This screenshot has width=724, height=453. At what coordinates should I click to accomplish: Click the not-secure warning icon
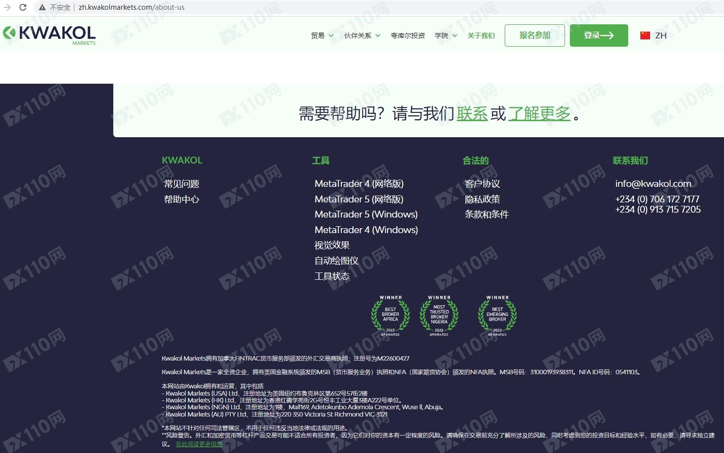click(42, 7)
